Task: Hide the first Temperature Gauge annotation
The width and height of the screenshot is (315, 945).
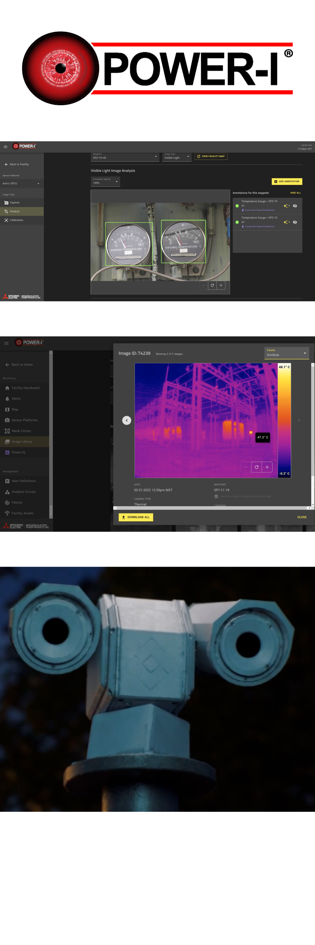Action: click(295, 206)
